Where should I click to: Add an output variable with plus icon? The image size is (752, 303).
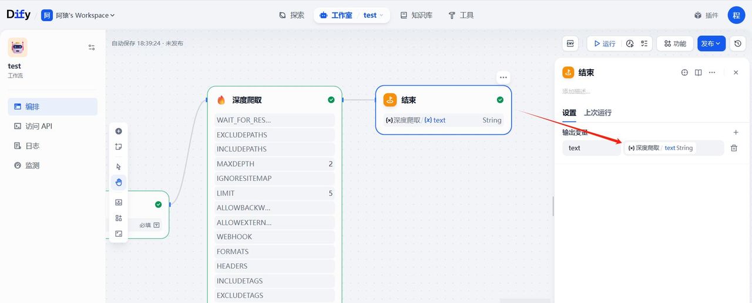point(736,132)
